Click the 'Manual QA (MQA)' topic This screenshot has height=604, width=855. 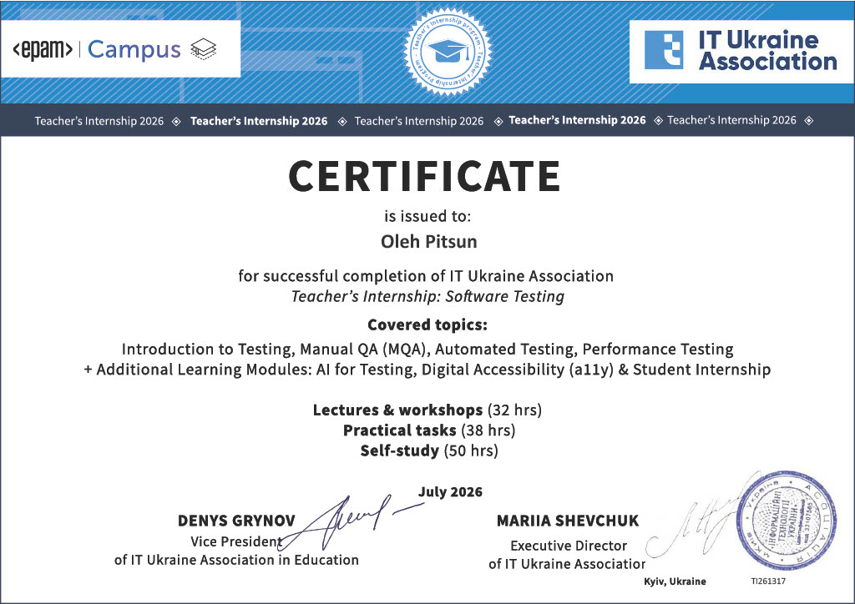[364, 349]
